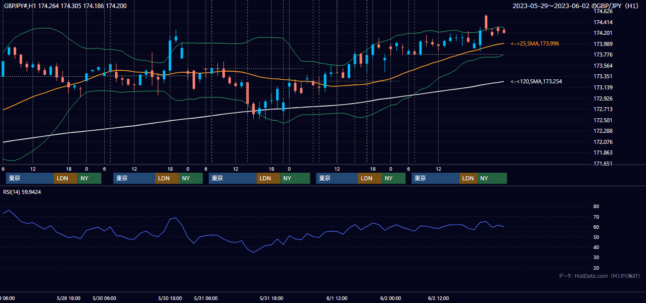The width and height of the screenshot is (646, 303).
Task: Click RSI scale value 20
Action: pyautogui.click(x=596, y=268)
